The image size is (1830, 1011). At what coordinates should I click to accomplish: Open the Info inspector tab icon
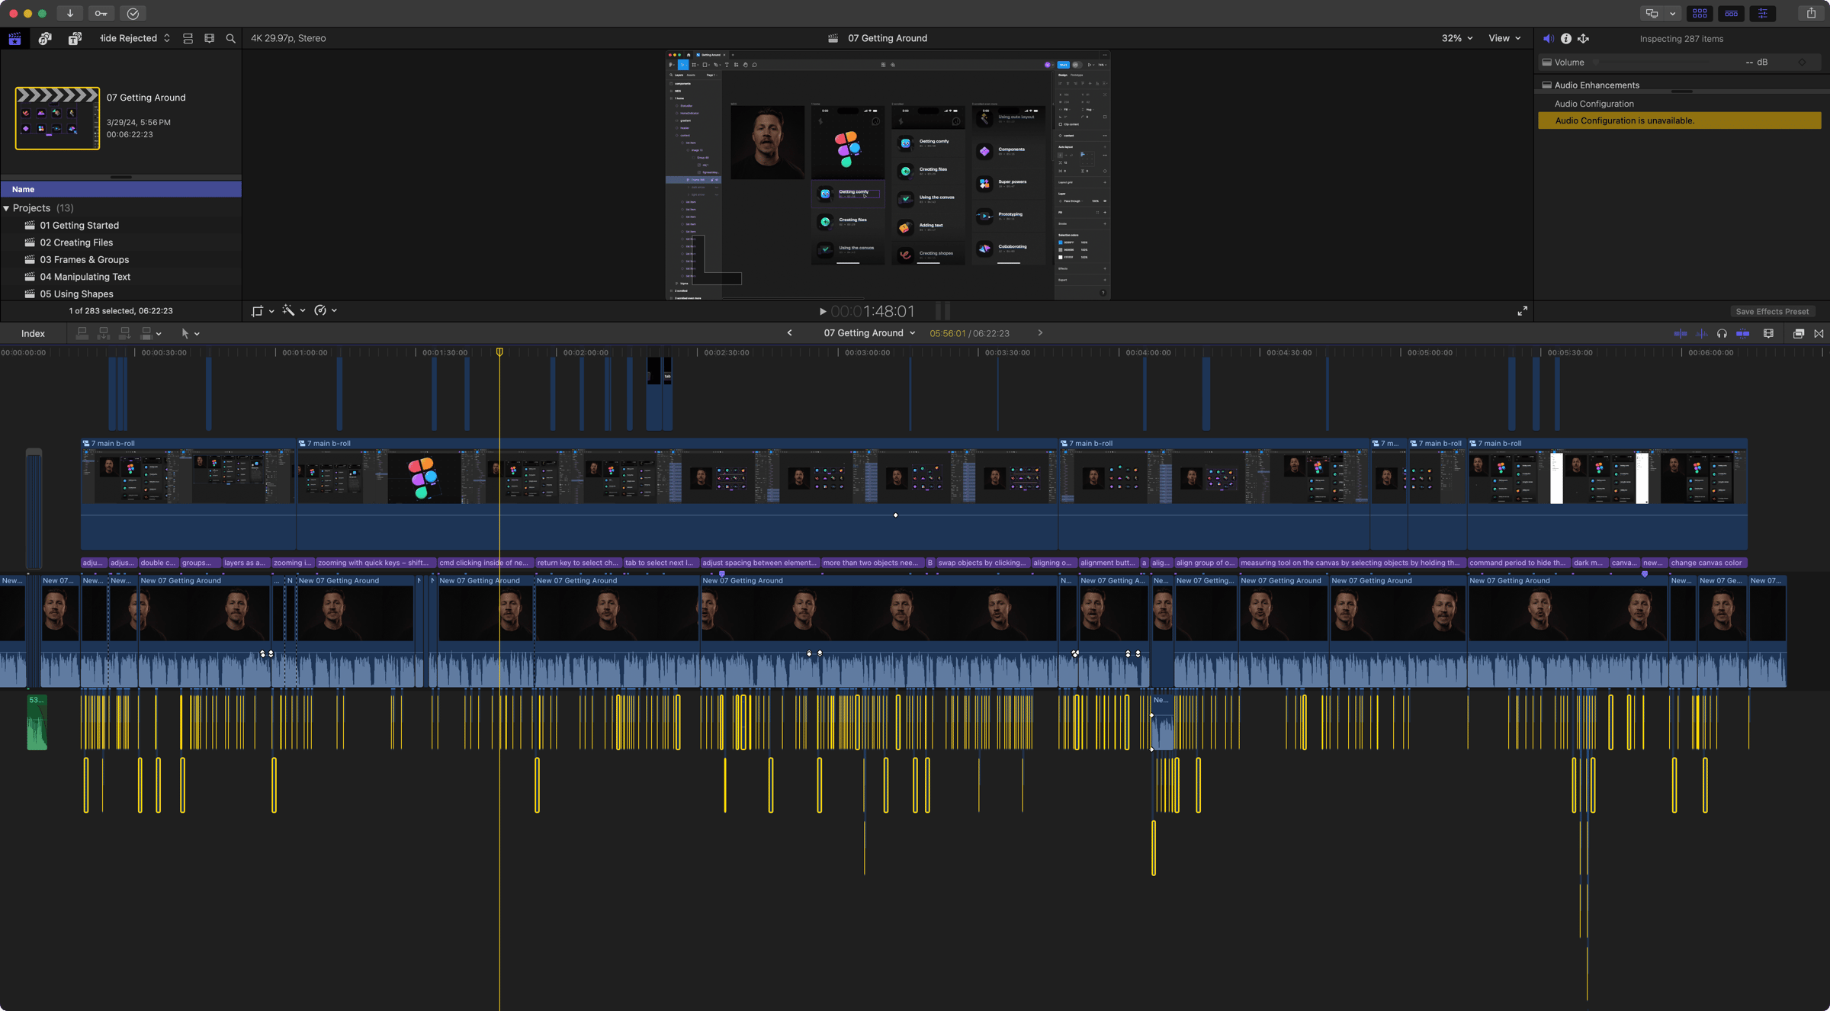click(x=1565, y=38)
